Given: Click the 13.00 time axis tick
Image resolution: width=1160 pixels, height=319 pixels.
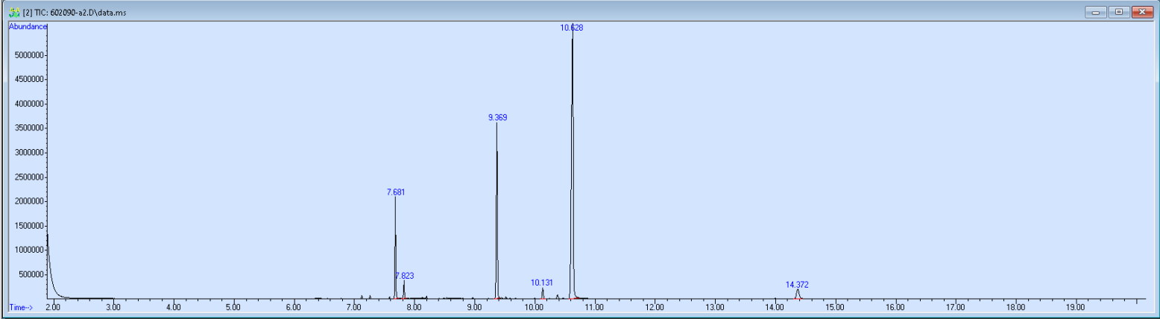Looking at the screenshot, I should click(715, 307).
